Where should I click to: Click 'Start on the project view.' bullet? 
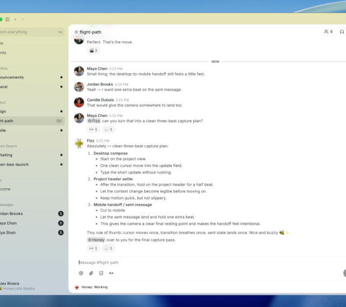(x=123, y=159)
